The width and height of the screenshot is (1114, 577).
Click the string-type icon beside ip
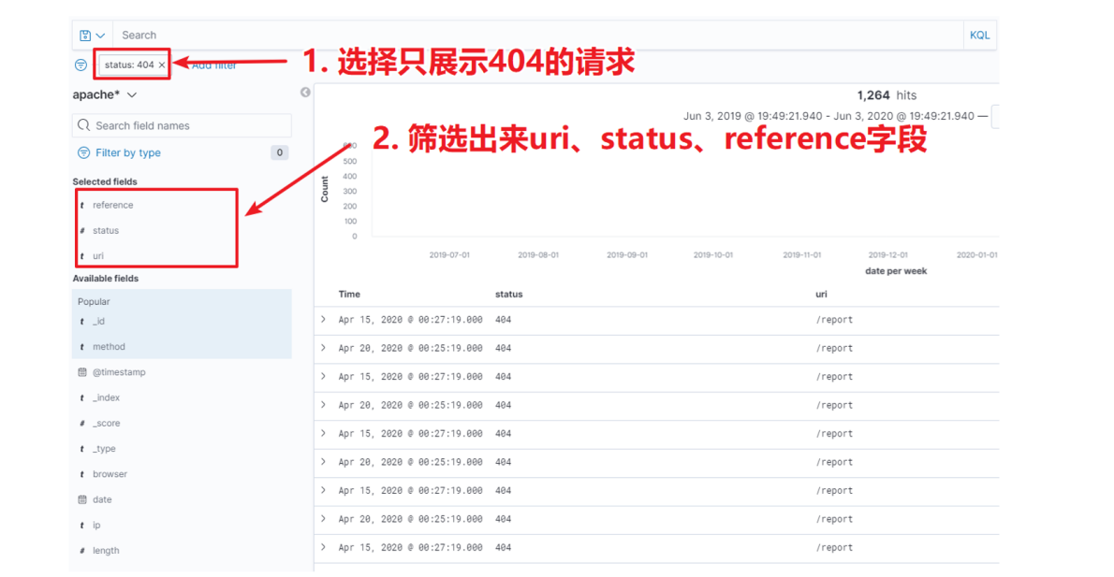point(82,526)
